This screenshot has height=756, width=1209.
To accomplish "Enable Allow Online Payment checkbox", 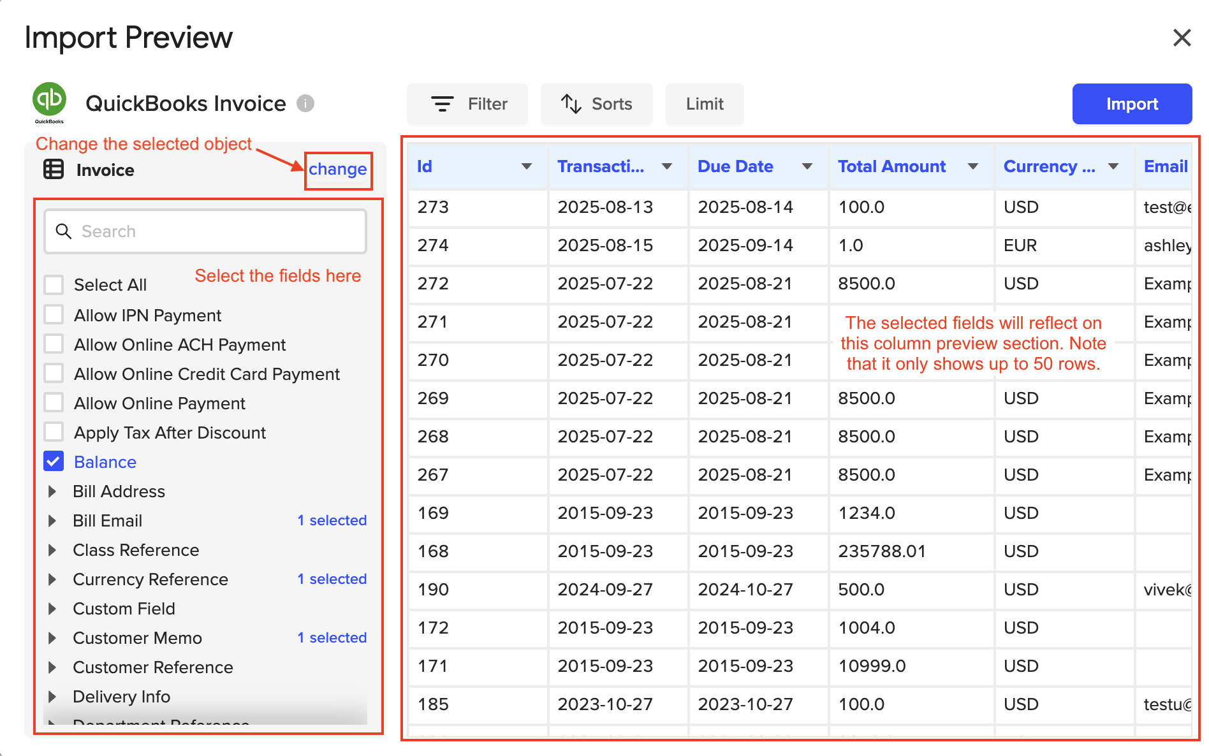I will click(54, 403).
